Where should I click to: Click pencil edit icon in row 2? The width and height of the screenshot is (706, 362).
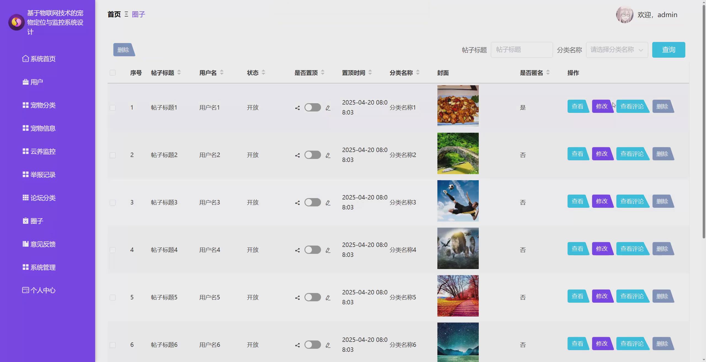pos(328,155)
